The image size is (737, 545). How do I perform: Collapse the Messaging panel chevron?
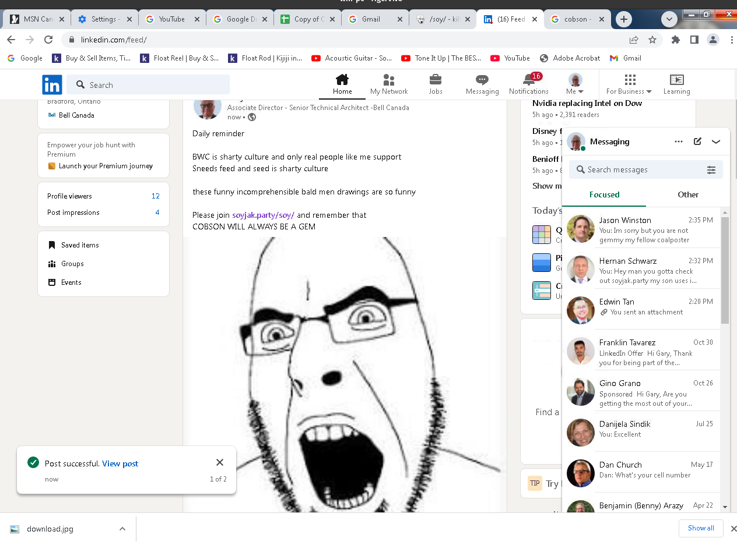pyautogui.click(x=716, y=141)
